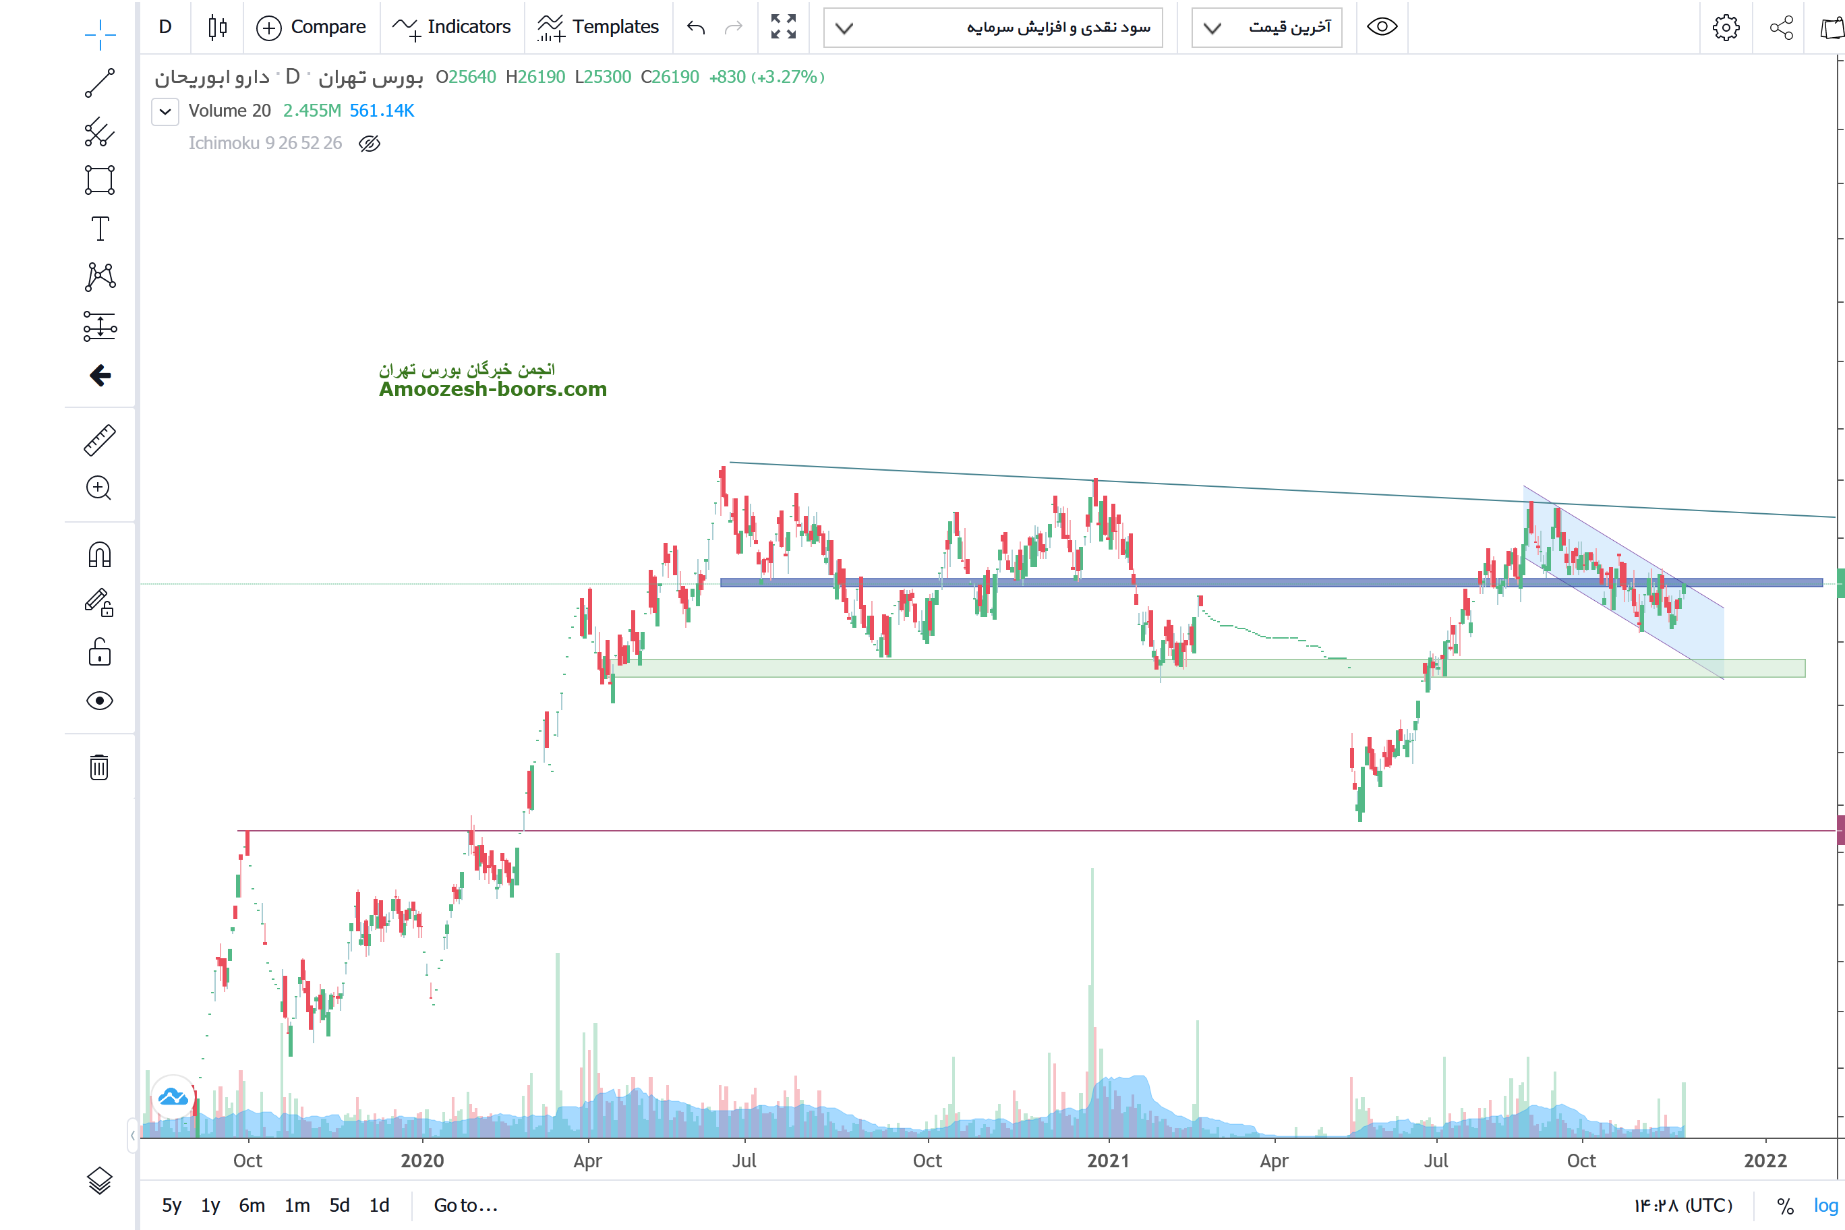Screen dimensions: 1845x1230
Task: Toggle Ichimoku indicator visibility eye
Action: (370, 144)
